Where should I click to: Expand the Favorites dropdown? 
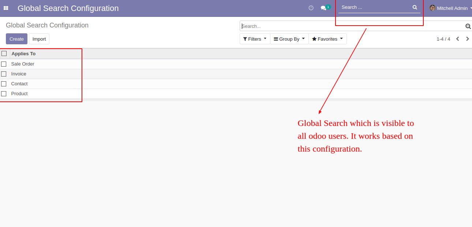327,39
